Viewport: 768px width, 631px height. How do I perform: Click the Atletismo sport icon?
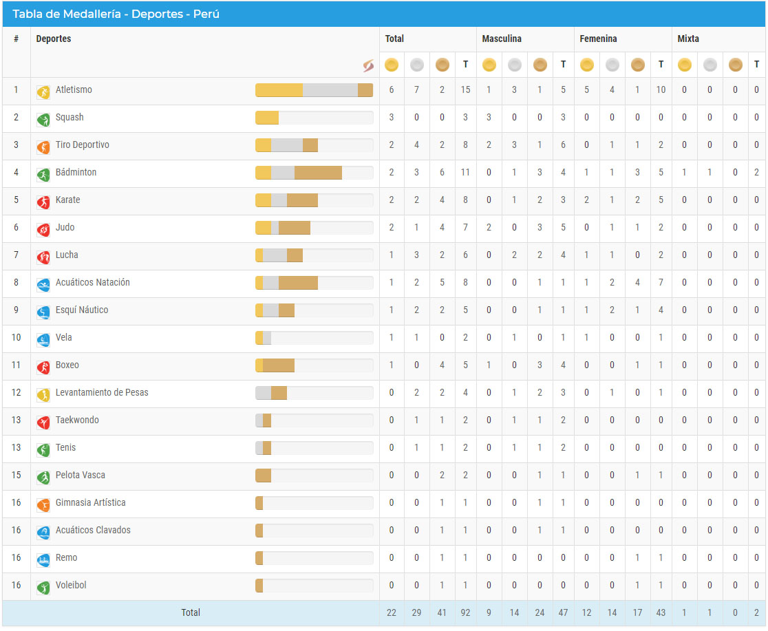tap(43, 92)
